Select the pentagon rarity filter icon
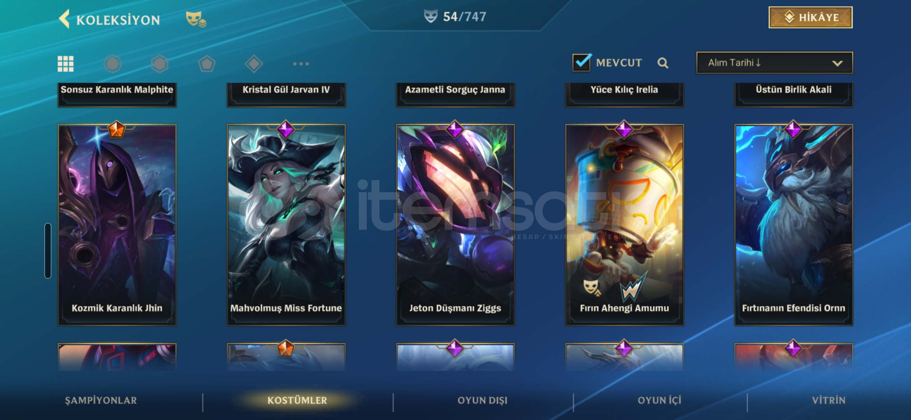Image resolution: width=911 pixels, height=420 pixels. click(x=207, y=64)
